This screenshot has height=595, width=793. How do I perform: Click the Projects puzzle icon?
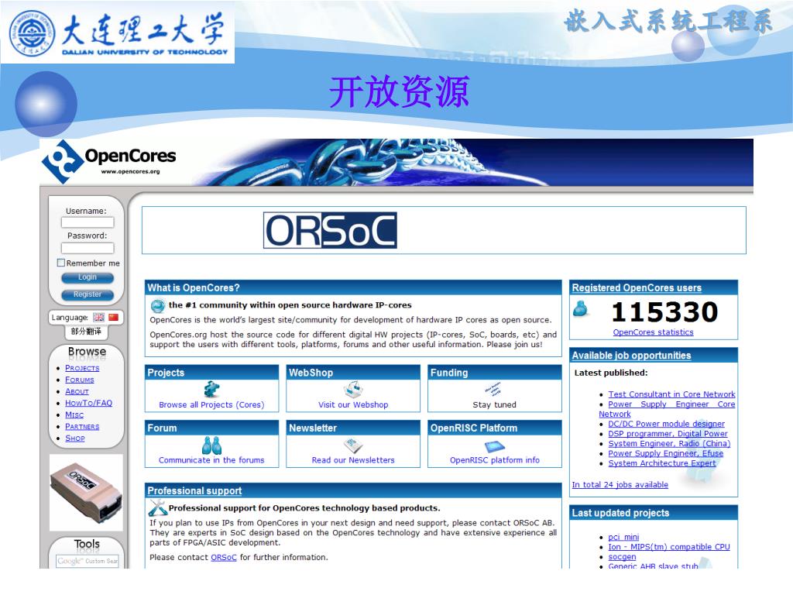pyautogui.click(x=211, y=390)
